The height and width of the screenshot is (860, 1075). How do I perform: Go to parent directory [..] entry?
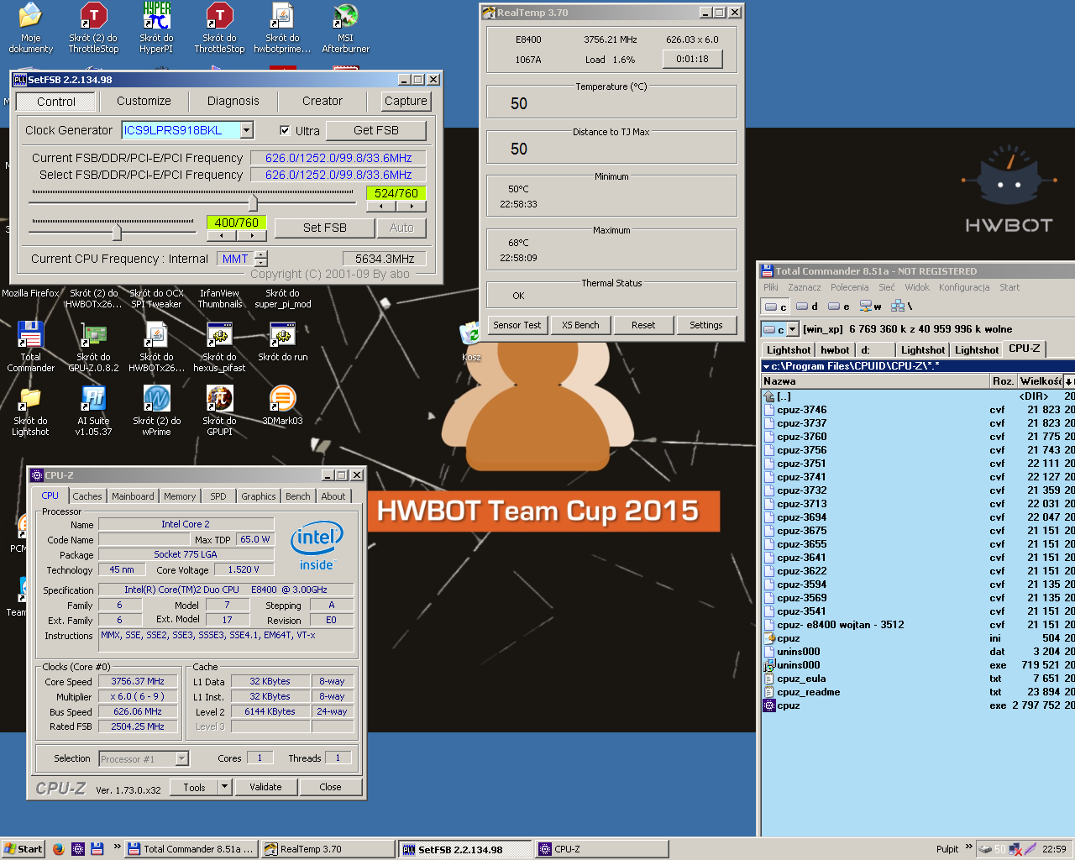[x=784, y=396]
